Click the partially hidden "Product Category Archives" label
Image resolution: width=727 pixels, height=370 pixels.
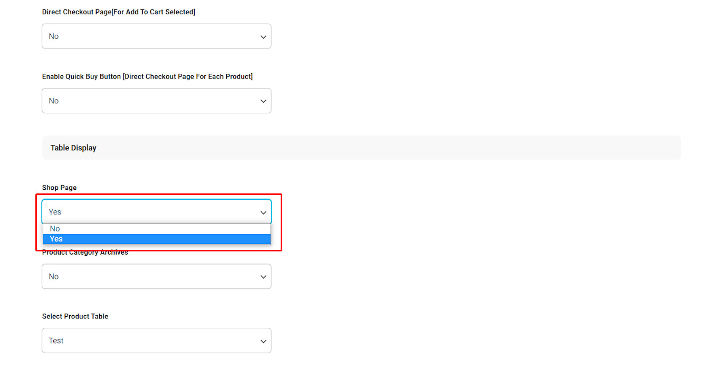pyautogui.click(x=85, y=253)
